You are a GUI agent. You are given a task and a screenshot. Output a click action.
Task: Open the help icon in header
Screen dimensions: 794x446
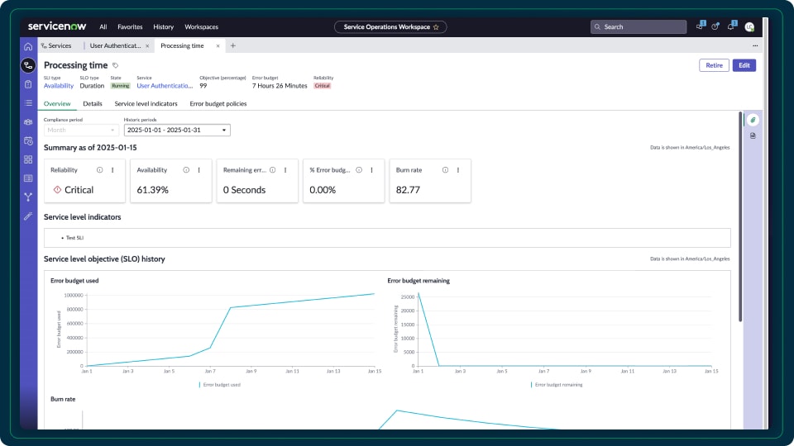pos(715,26)
